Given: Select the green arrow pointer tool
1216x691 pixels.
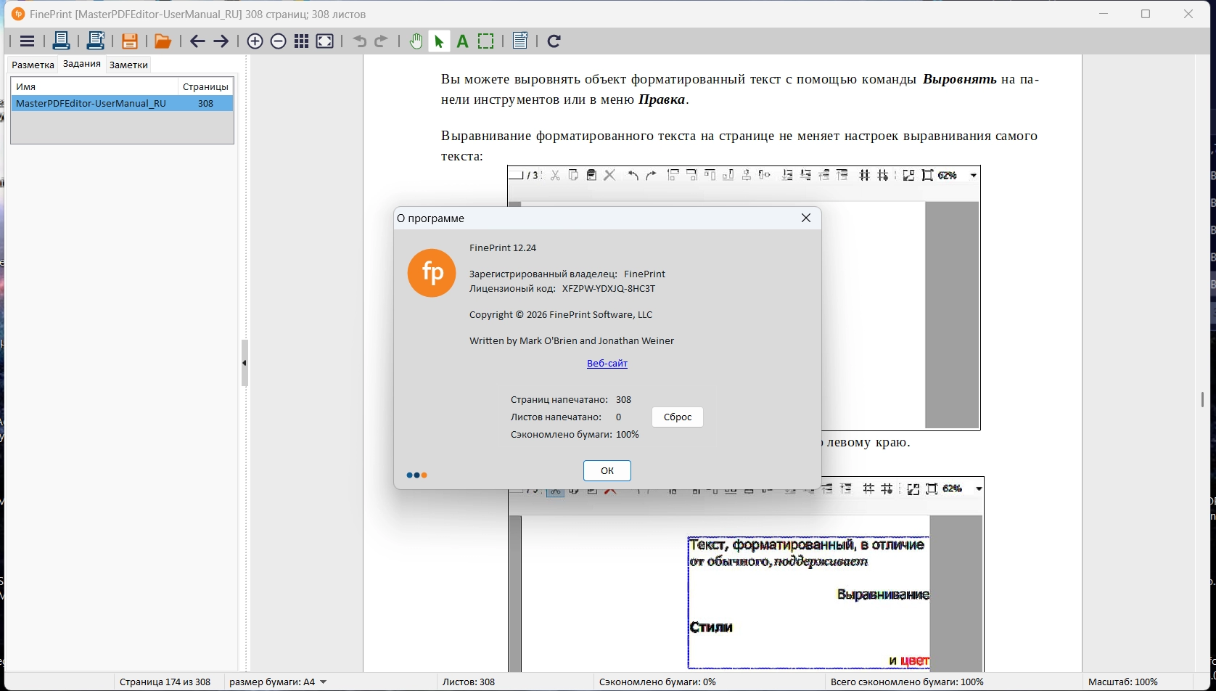Looking at the screenshot, I should (439, 41).
